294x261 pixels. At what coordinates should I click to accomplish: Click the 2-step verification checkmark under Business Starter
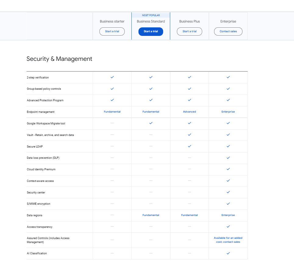pyautogui.click(x=112, y=77)
